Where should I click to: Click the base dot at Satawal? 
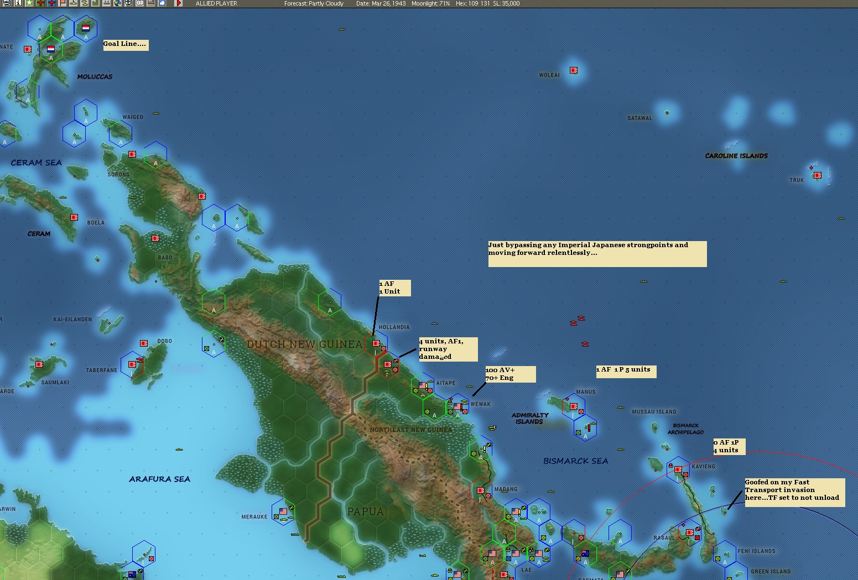pyautogui.click(x=667, y=113)
